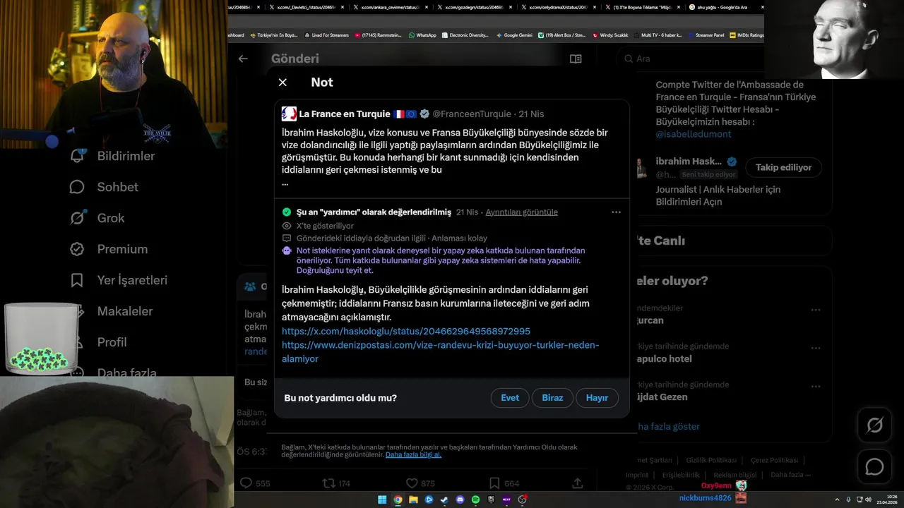The image size is (904, 508).
Task: Go to Profil in the sidebar
Action: (112, 342)
